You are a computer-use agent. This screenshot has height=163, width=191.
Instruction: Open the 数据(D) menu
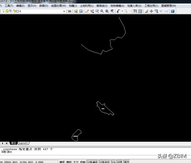[44, 6]
